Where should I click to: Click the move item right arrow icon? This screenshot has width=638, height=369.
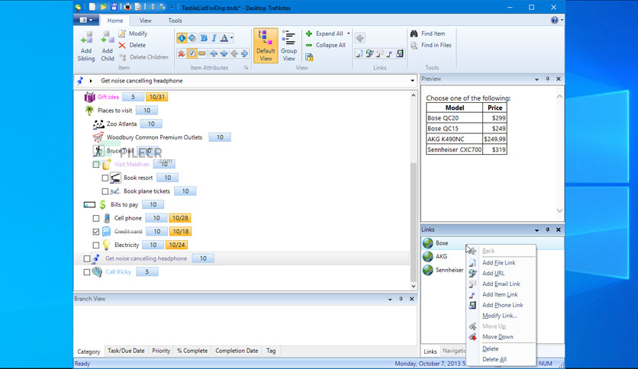(244, 53)
